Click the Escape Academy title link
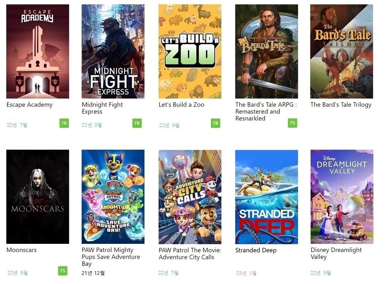Viewport: 385px width, 284px height. coord(30,105)
